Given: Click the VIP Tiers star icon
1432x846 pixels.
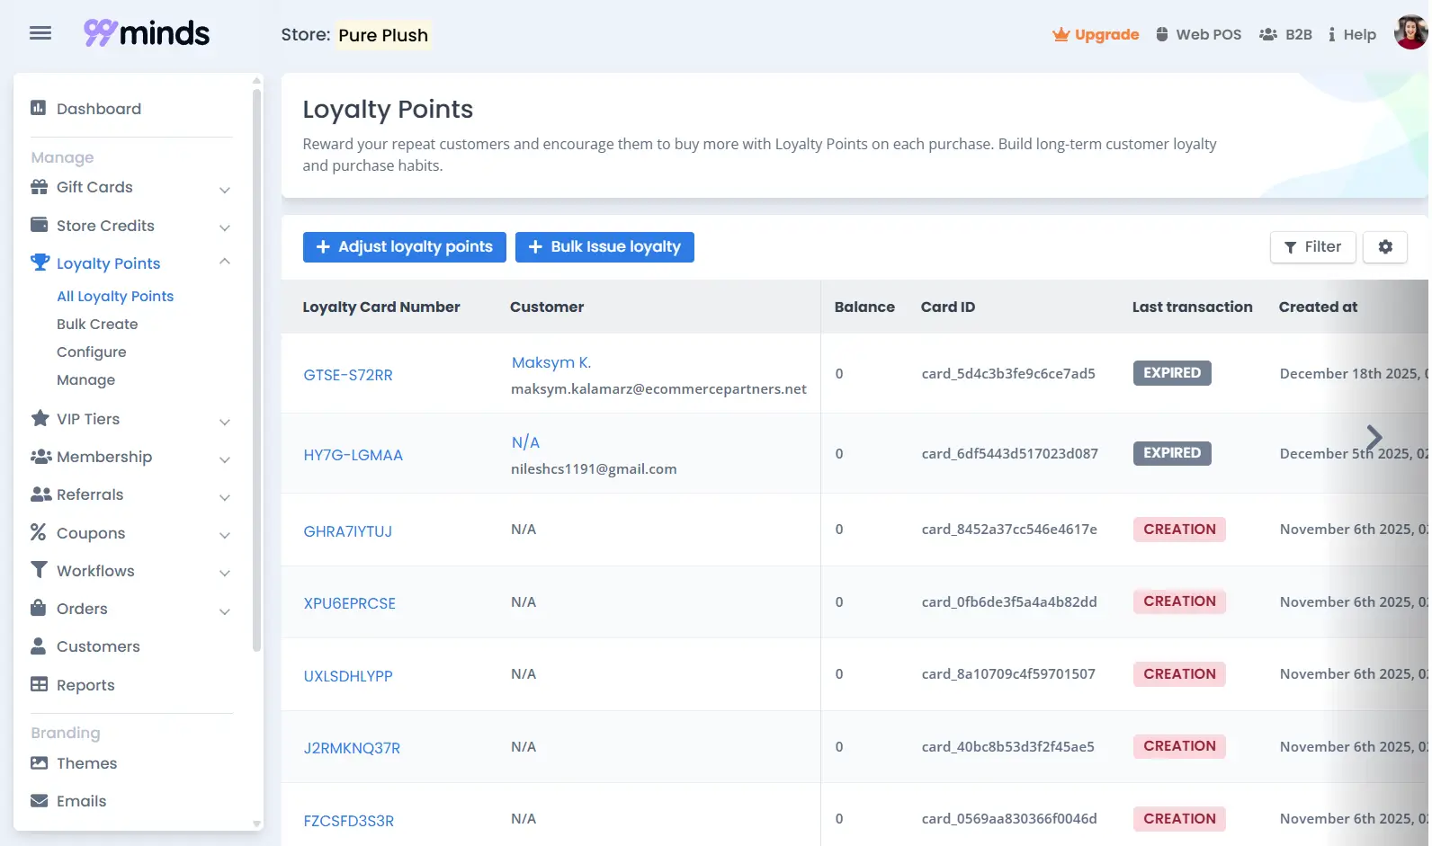Looking at the screenshot, I should point(40,418).
